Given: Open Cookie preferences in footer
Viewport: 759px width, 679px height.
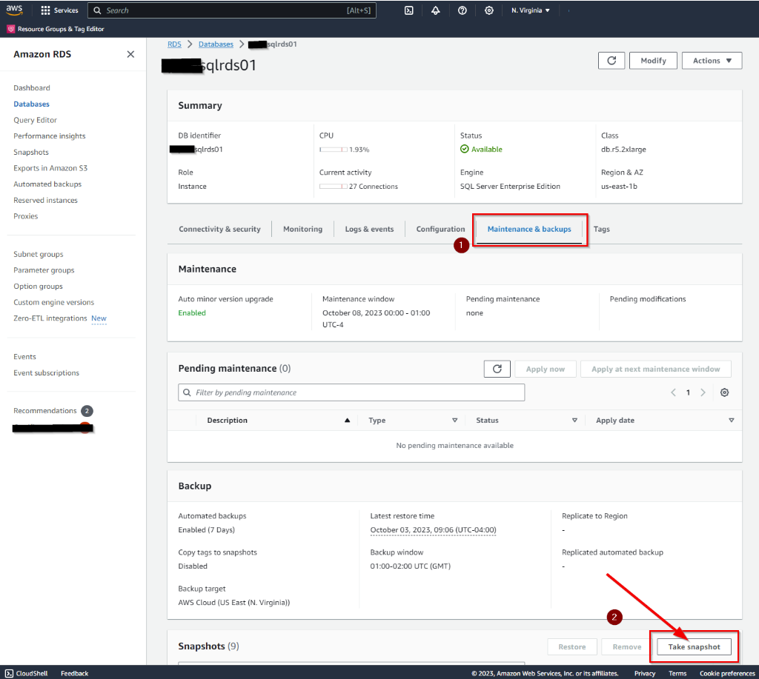Looking at the screenshot, I should tap(727, 673).
